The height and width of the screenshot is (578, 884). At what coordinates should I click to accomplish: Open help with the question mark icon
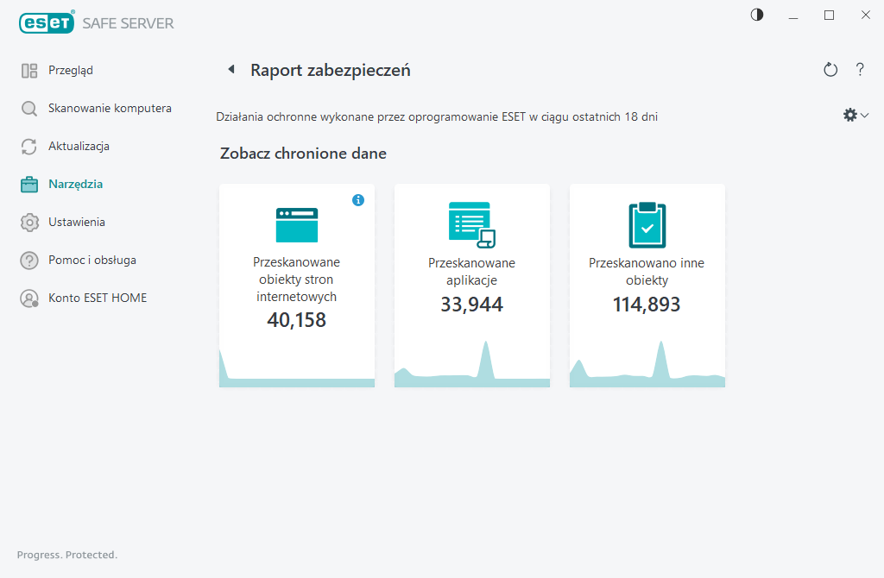(860, 70)
